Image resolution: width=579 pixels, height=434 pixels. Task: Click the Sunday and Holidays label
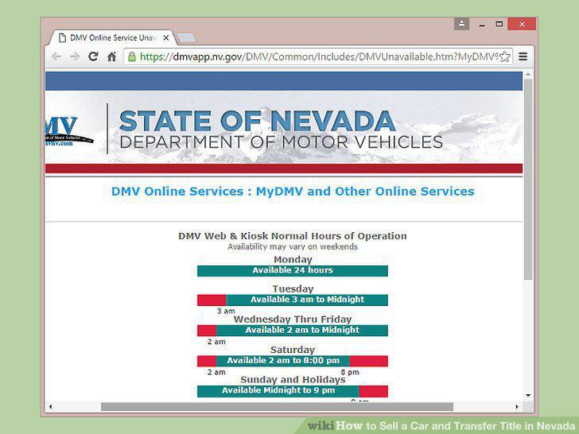pyautogui.click(x=293, y=380)
